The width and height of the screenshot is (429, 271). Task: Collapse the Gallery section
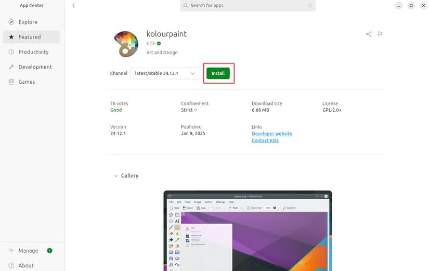[x=116, y=176]
